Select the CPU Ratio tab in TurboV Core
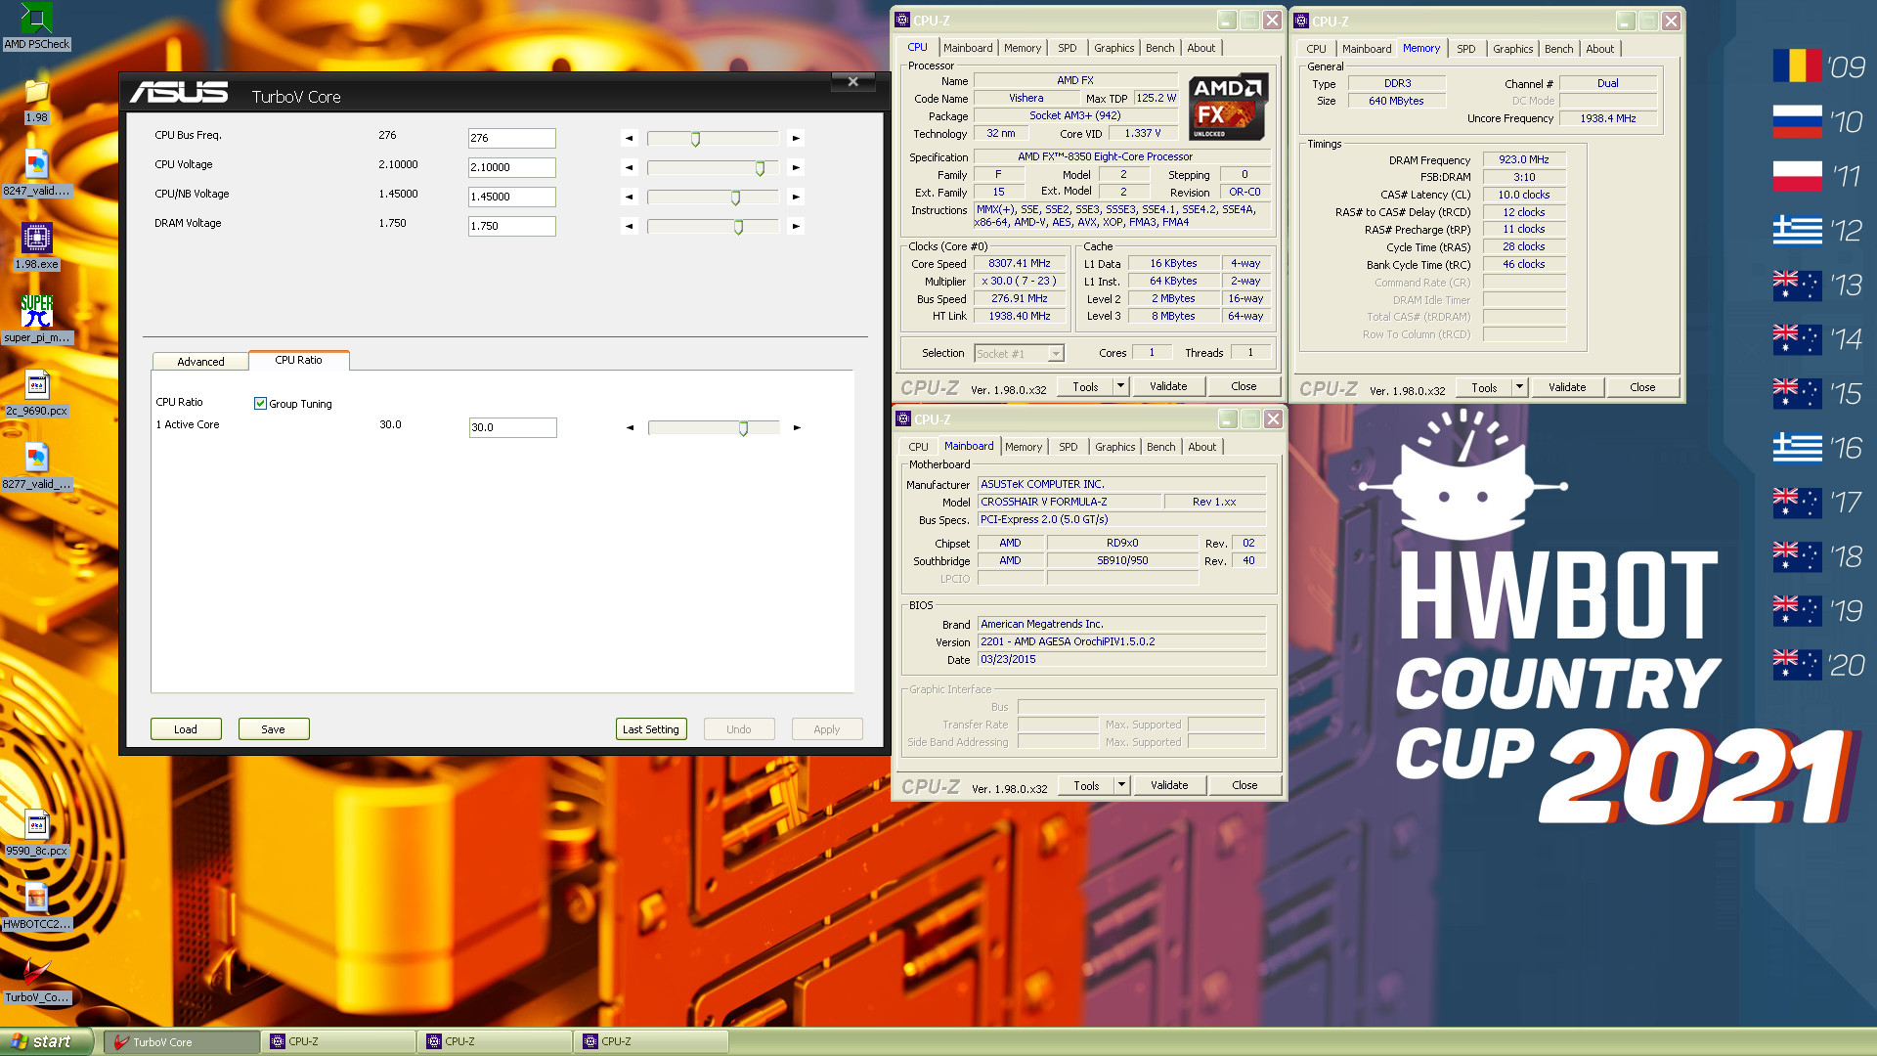The image size is (1877, 1056). (298, 360)
